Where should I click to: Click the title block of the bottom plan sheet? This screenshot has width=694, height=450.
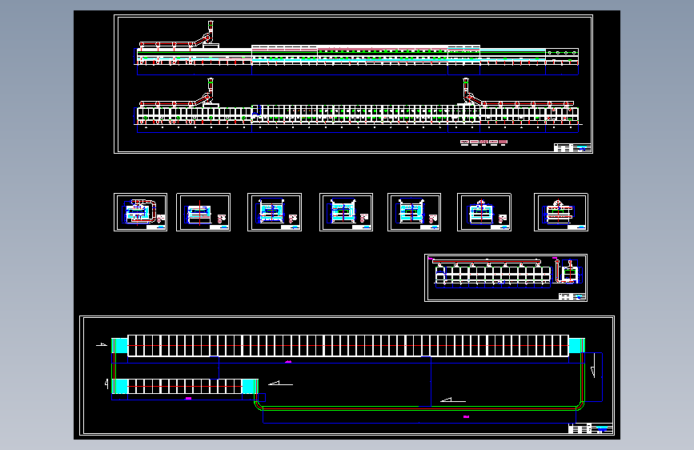(x=591, y=428)
